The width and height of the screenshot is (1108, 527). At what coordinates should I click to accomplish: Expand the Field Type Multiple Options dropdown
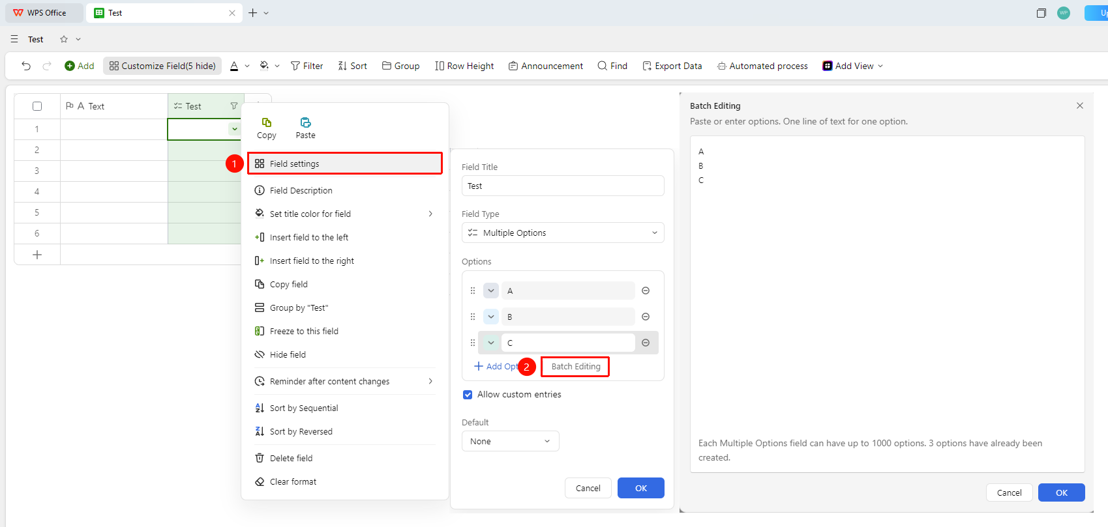(x=563, y=233)
